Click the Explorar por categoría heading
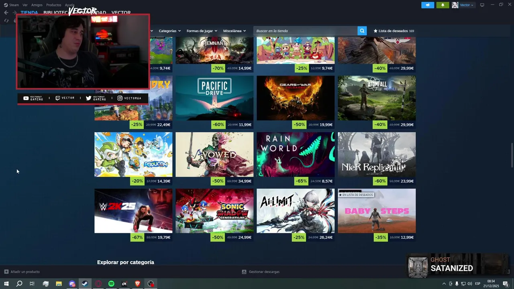This screenshot has width=514, height=289. [126, 262]
